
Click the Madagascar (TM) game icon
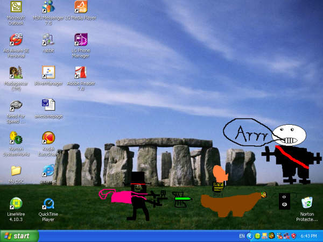tap(16, 72)
